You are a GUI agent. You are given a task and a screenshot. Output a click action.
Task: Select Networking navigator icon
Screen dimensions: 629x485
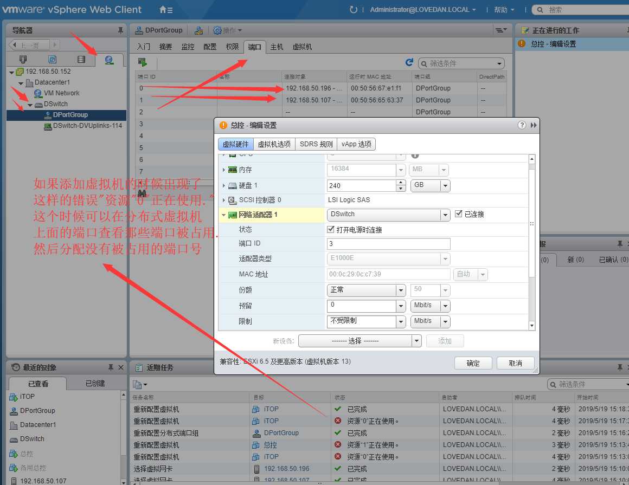click(x=109, y=60)
